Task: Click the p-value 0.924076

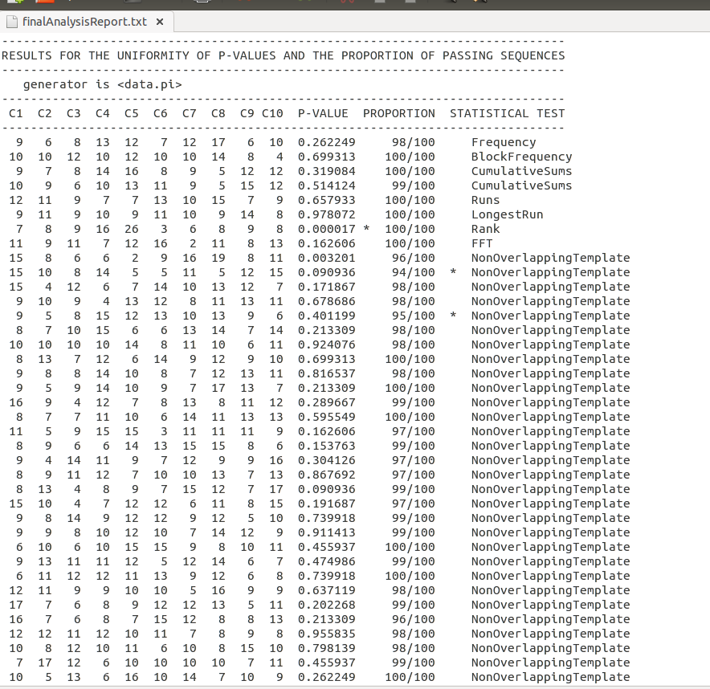Action: 326,345
